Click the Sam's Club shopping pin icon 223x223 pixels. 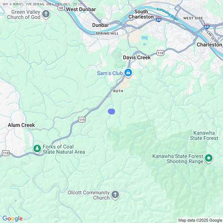[128, 73]
